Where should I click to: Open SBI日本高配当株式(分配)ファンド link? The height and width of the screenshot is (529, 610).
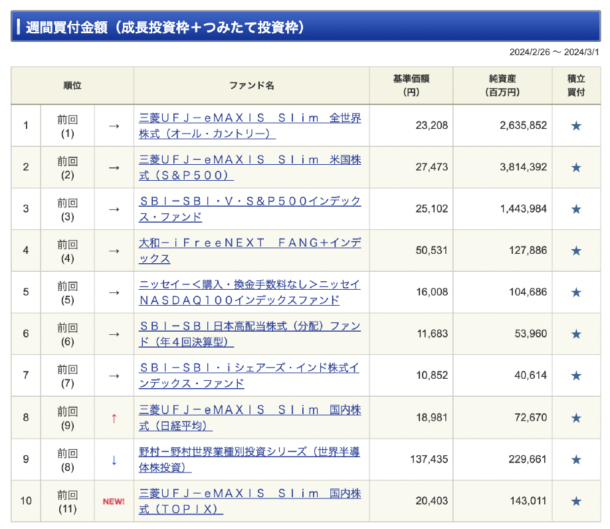coord(250,334)
